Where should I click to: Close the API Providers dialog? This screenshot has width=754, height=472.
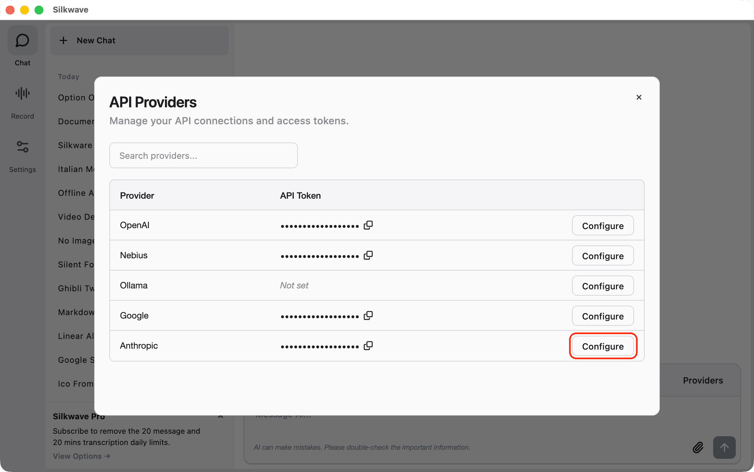click(x=639, y=97)
